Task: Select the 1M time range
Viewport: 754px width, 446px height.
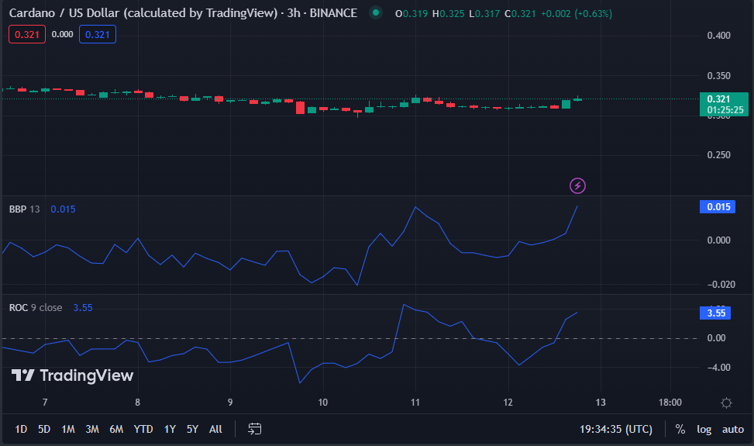Action: point(68,429)
